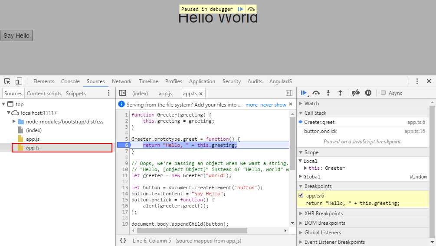Open the more link in the info bar
436x246 pixels.
(251, 105)
